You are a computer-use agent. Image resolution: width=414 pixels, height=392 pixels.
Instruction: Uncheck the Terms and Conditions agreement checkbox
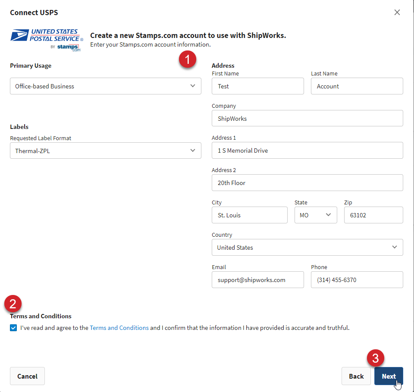(13, 328)
